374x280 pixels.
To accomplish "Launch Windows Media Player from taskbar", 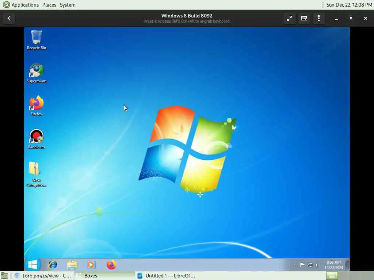I will pyautogui.click(x=91, y=265).
